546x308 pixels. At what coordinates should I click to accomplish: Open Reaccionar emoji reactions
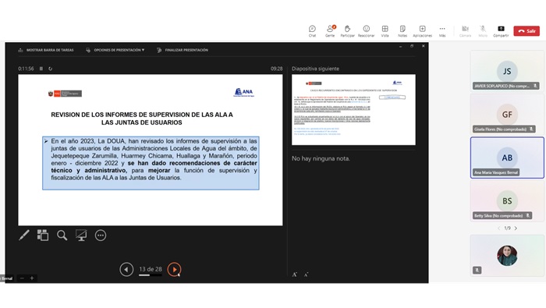click(x=367, y=31)
